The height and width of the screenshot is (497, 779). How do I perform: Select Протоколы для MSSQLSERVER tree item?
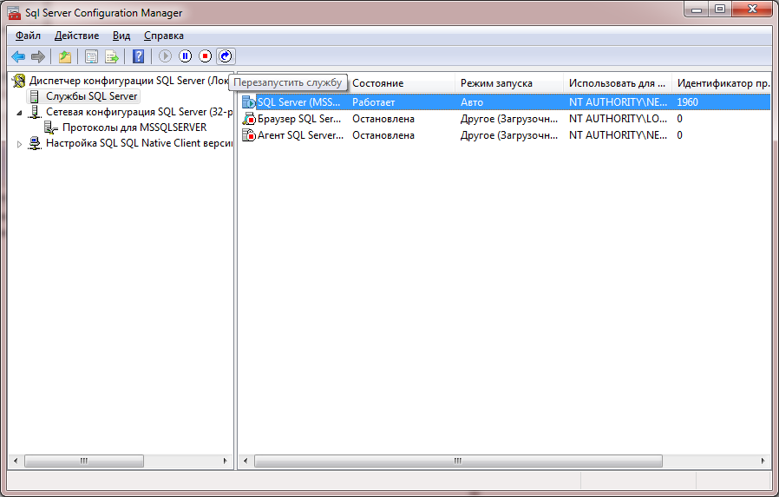click(134, 128)
